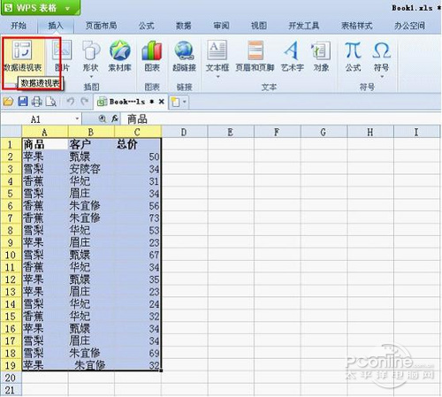Print using the printer icon
The height and width of the screenshot is (397, 442).
point(36,102)
